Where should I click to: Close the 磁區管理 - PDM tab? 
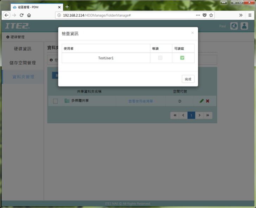(59, 7)
